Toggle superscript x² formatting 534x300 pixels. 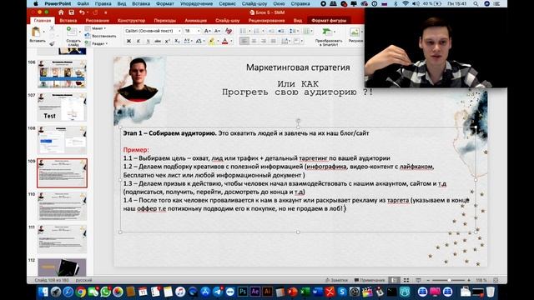click(x=167, y=41)
